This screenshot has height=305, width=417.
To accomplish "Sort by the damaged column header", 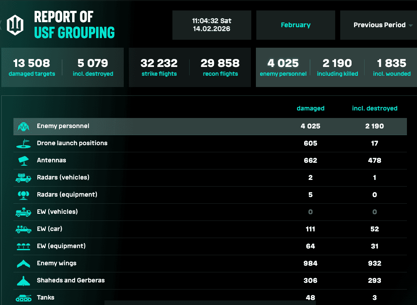I will tap(310, 108).
